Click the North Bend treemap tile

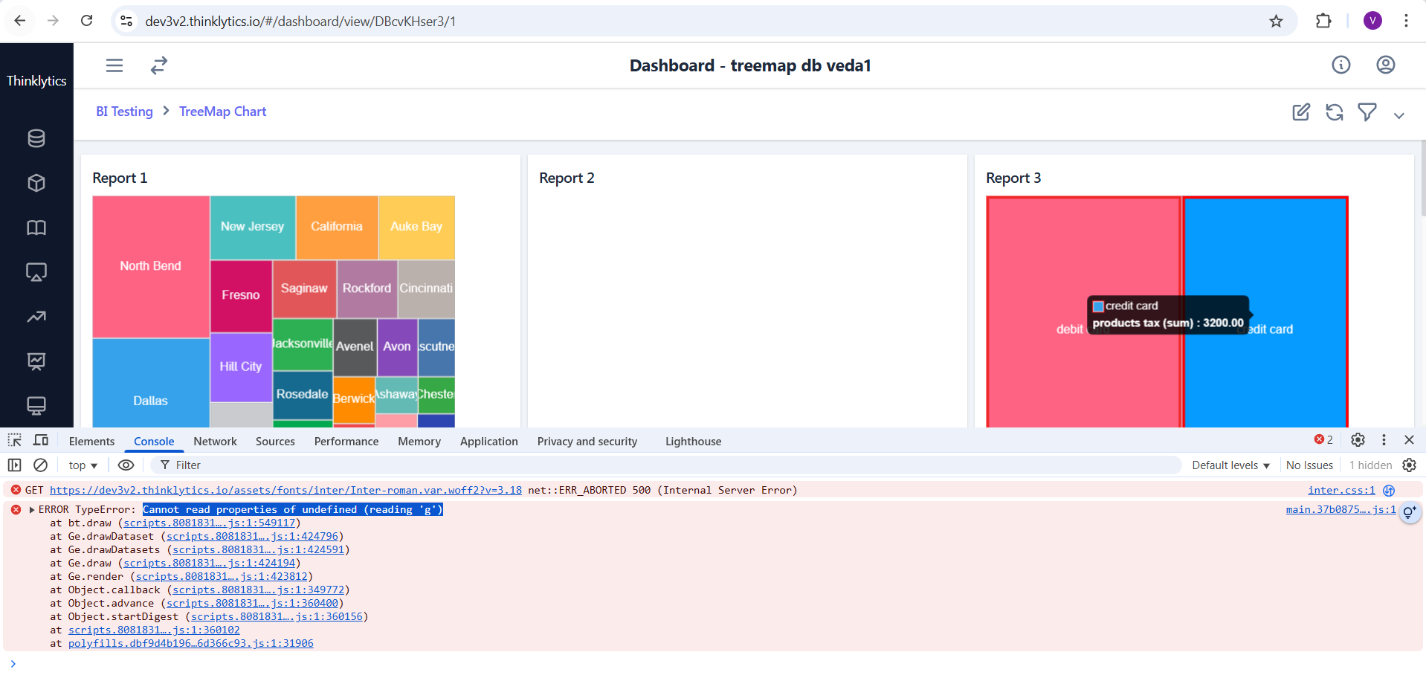click(150, 266)
